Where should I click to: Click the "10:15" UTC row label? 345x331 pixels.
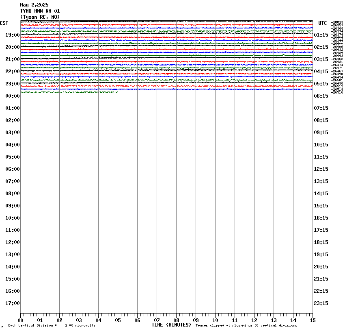(321, 145)
